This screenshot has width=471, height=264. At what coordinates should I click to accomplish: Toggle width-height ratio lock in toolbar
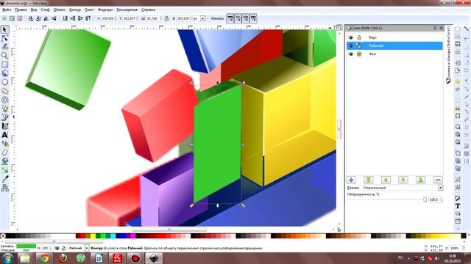(166, 18)
